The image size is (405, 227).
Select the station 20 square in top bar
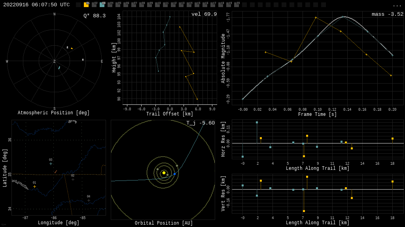tap(237, 5)
